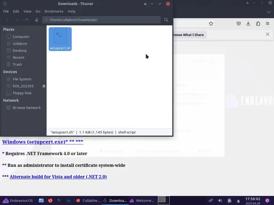Launch file manager from taskbar

[41, 200]
